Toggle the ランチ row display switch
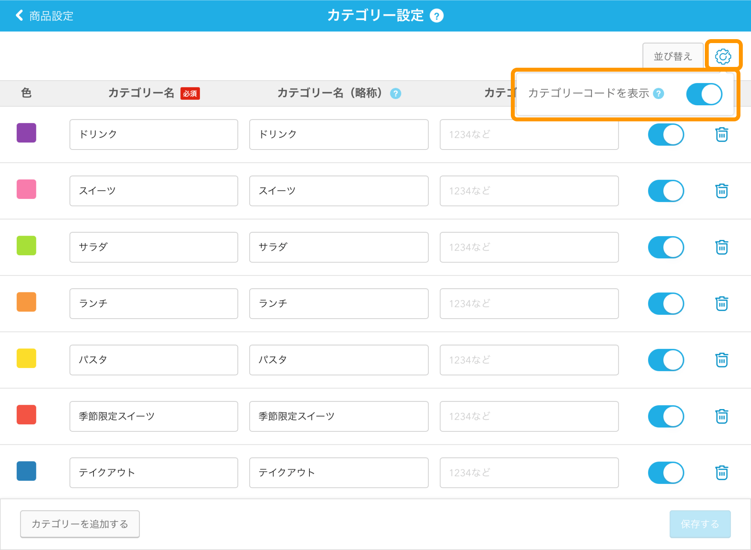751x550 pixels. tap(666, 304)
